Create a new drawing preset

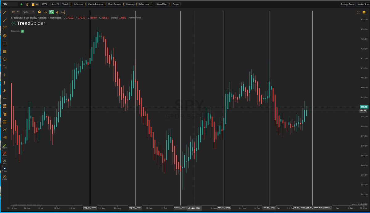pos(5,177)
